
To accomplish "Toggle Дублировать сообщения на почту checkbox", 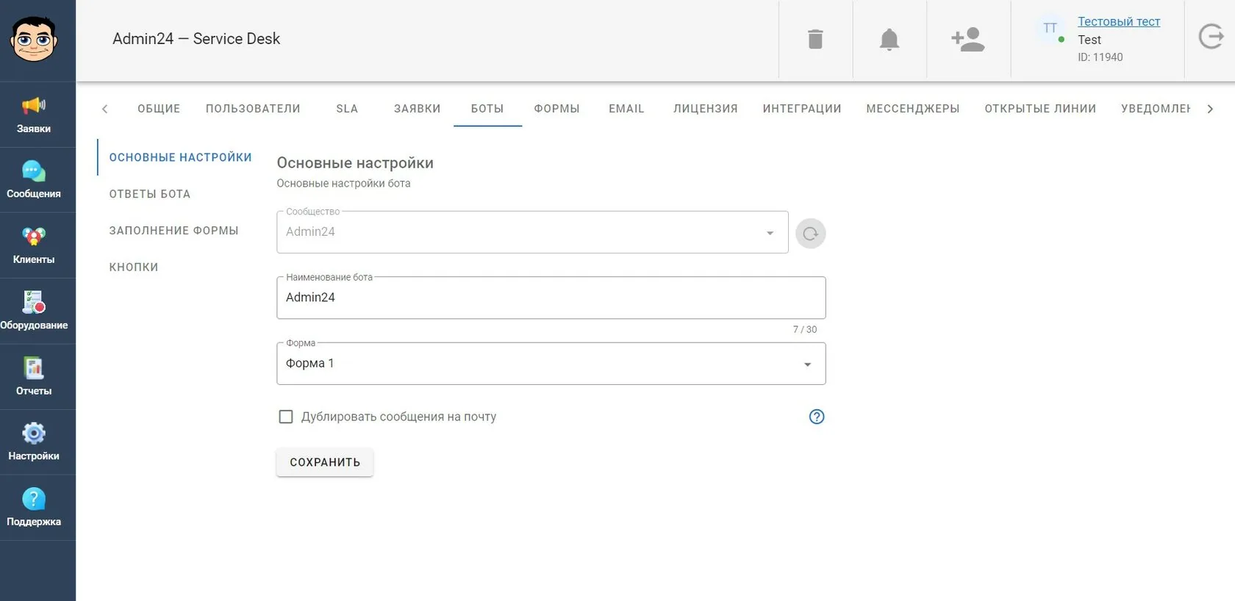I will click(286, 417).
